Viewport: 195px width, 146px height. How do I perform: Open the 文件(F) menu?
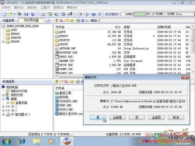click(x=6, y=7)
